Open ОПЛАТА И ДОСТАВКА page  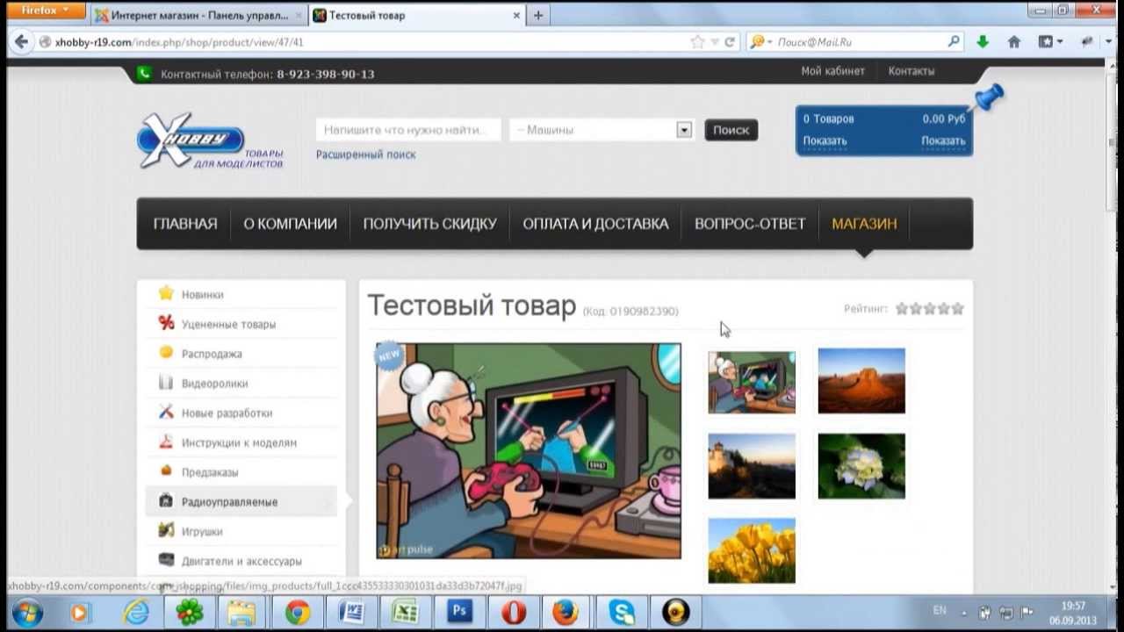coord(595,224)
